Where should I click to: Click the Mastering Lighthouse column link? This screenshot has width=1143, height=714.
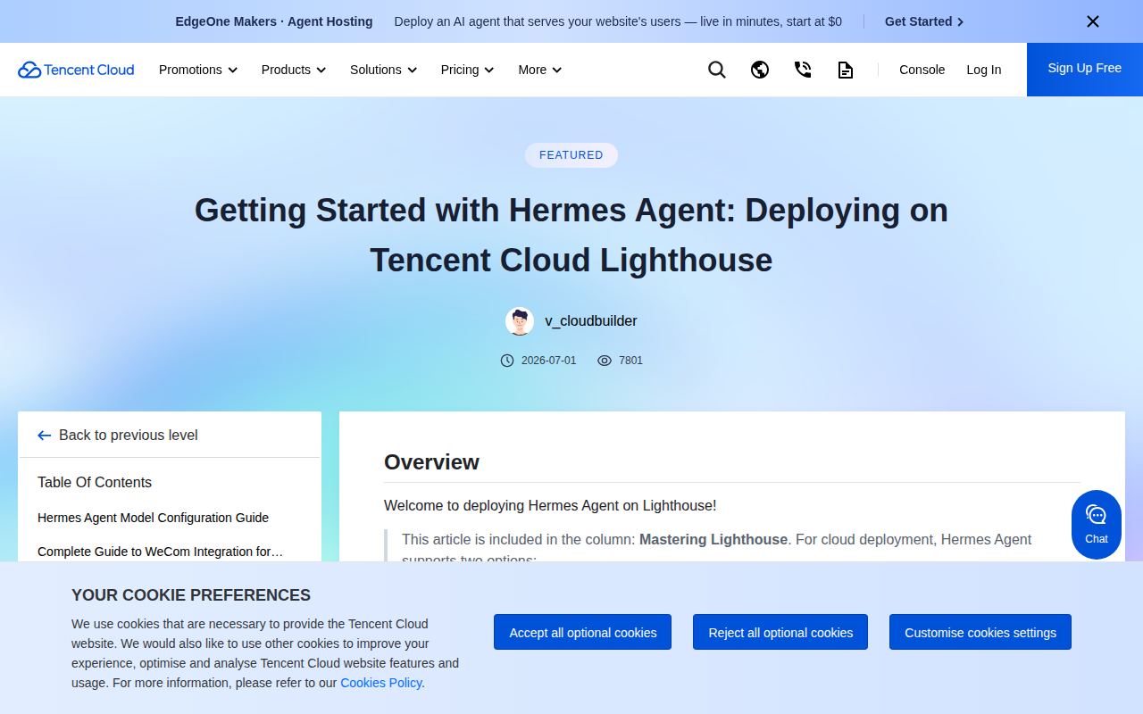coord(713,539)
